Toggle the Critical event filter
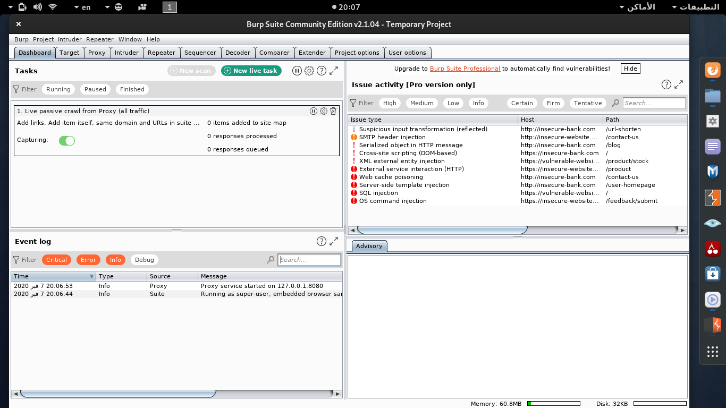Screen dimensions: 726x408 click(x=56, y=260)
